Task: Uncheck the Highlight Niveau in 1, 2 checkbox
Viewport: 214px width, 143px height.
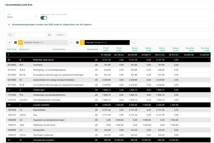Action: [77, 43]
